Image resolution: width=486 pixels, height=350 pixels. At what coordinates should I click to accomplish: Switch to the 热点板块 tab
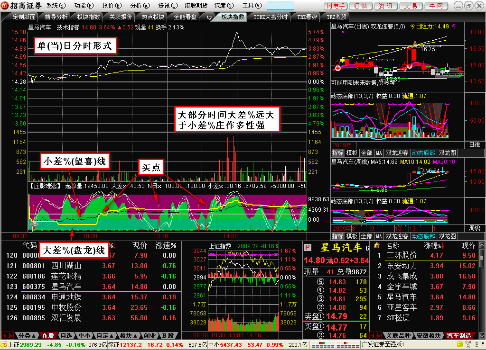(x=152, y=17)
